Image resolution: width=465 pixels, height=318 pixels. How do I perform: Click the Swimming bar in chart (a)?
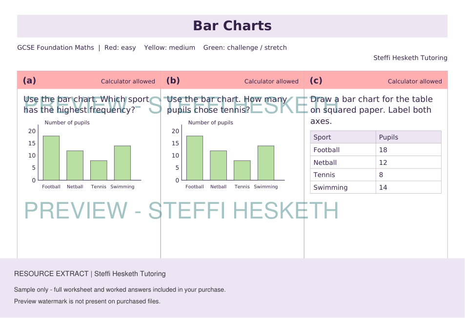click(122, 163)
